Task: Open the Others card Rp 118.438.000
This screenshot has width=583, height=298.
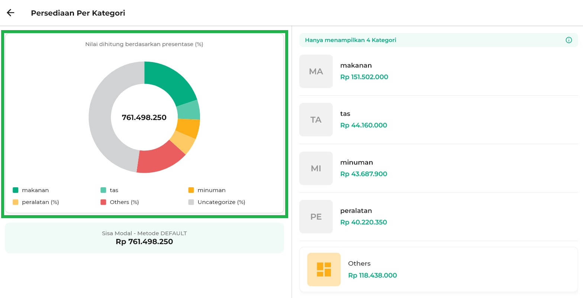Action: tap(439, 269)
